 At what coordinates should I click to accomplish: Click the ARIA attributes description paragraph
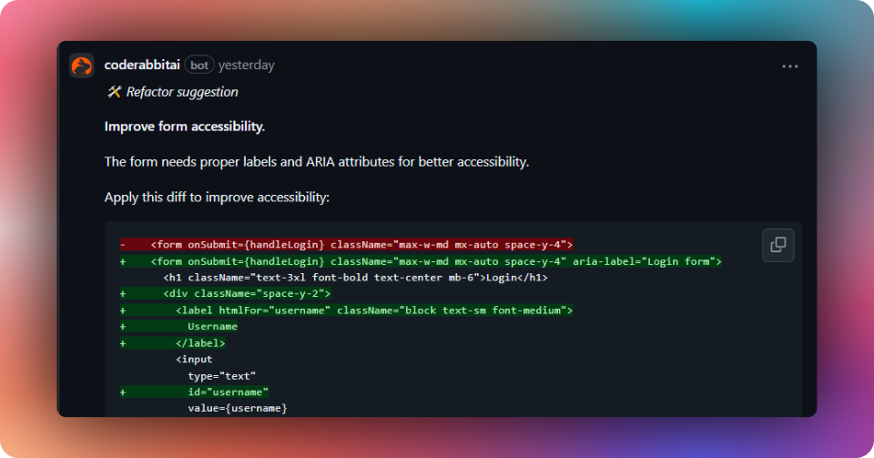pyautogui.click(x=317, y=162)
